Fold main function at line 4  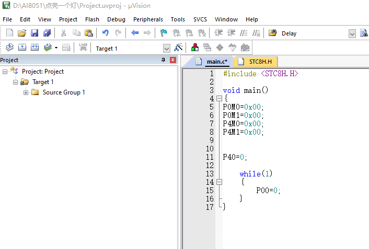coord(219,99)
